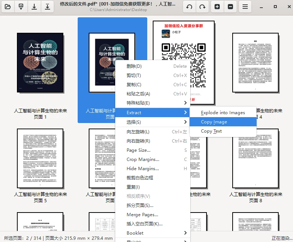
Task: Choose 粘贴之后(A) entry
Action: pos(153,94)
